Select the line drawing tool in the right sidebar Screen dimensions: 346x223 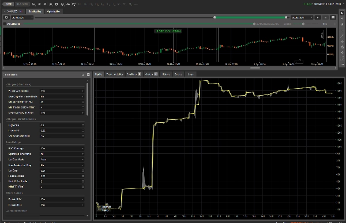(x=342, y=36)
